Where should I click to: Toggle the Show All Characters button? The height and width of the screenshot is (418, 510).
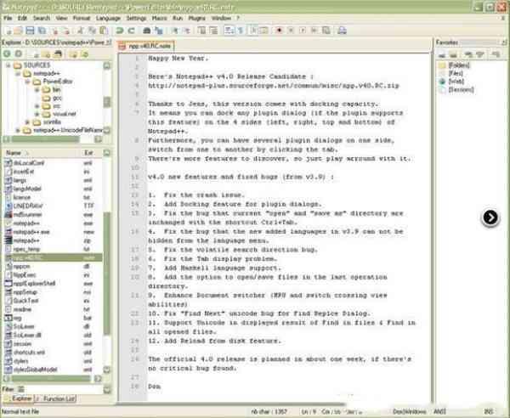pyautogui.click(x=241, y=31)
